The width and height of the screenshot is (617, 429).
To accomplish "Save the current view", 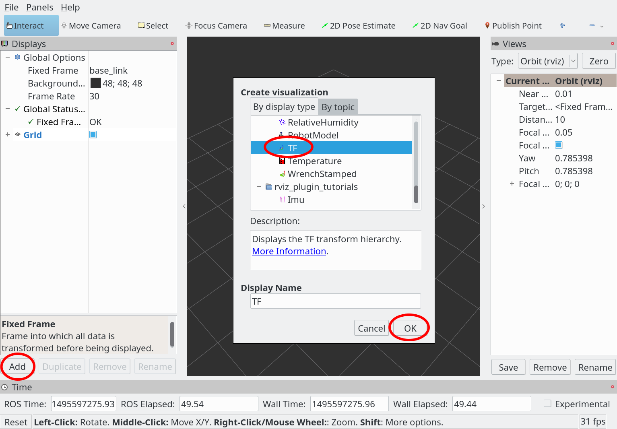I will (x=508, y=367).
